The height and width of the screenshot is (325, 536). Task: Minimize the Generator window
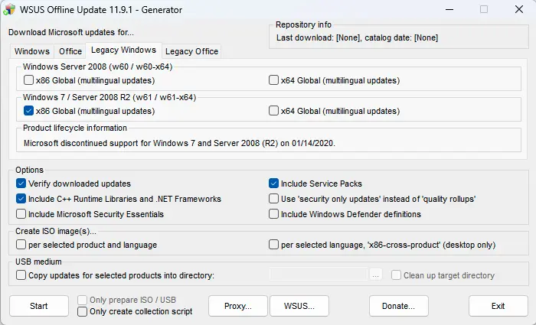(449, 9)
